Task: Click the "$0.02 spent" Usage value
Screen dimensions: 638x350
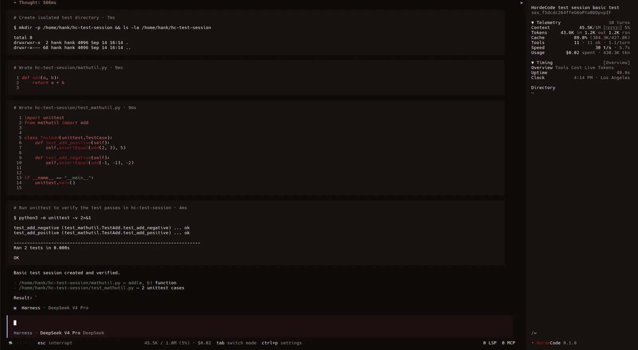Action: point(580,53)
